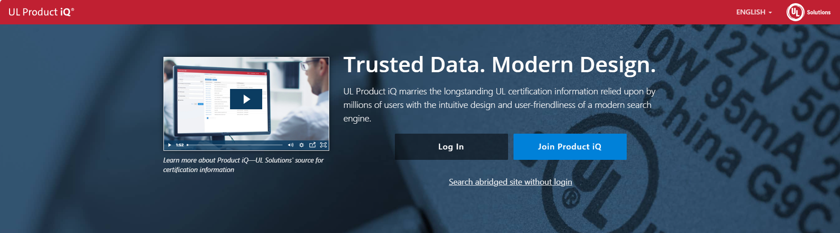
Task: Click the UL Product iQ header title
Action: [x=41, y=12]
